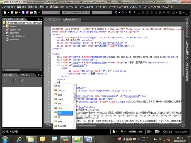Pin the Folder List panel

pyautogui.click(x=39, y=19)
